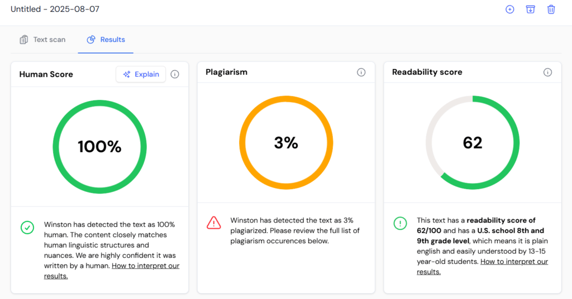Screen dimensions: 572x299
Task: Click the orange 3% Plagiarism ring
Action: (x=286, y=143)
